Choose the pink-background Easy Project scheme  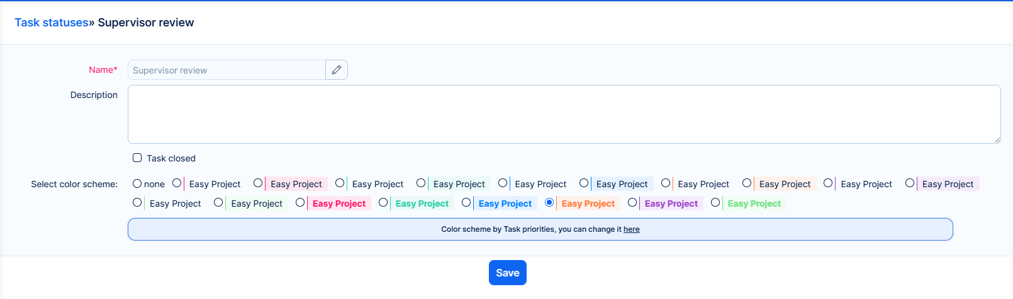coord(258,183)
